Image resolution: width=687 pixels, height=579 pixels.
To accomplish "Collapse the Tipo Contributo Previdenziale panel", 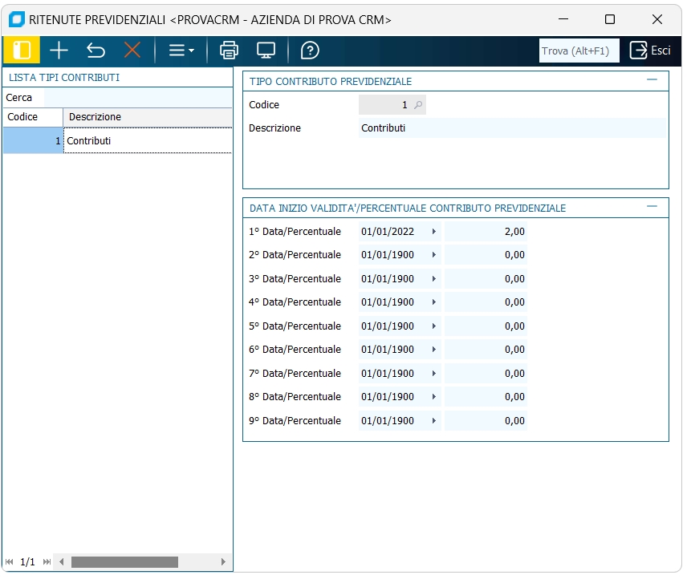I will point(652,80).
